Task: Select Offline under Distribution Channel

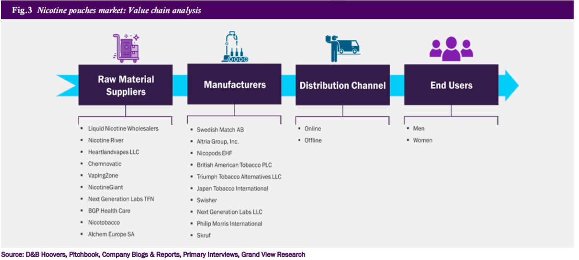Action: 313,140
